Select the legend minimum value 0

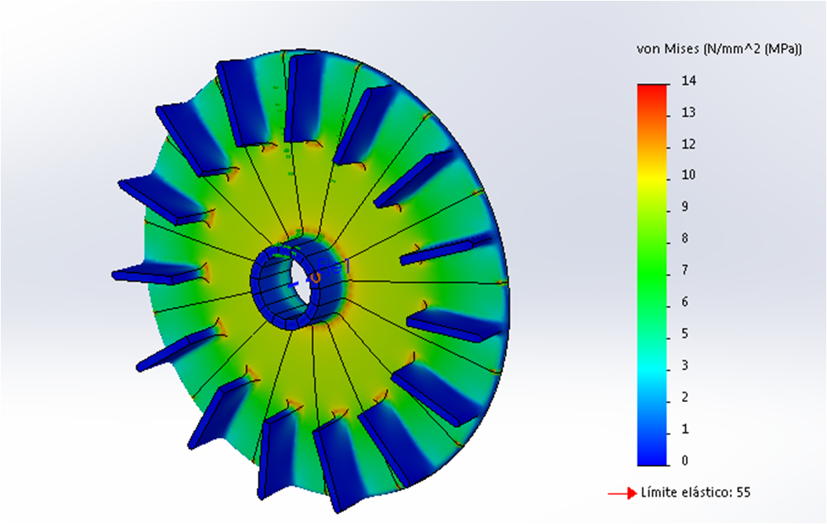684,461
